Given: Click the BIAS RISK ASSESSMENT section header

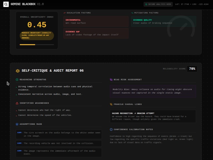Looking at the screenshot, I should click(128, 80).
